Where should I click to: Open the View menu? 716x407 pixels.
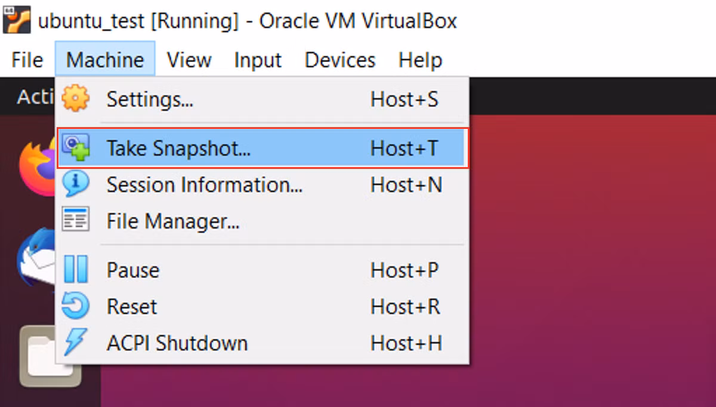tap(189, 60)
